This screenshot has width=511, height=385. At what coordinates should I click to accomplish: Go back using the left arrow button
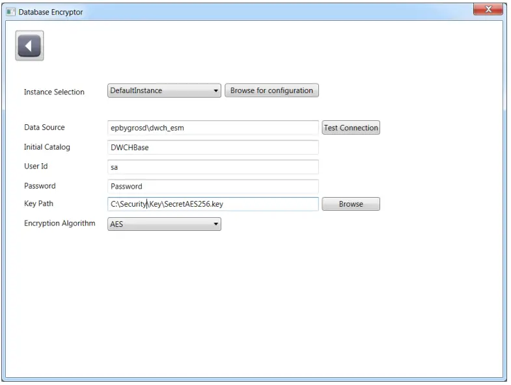click(x=29, y=46)
